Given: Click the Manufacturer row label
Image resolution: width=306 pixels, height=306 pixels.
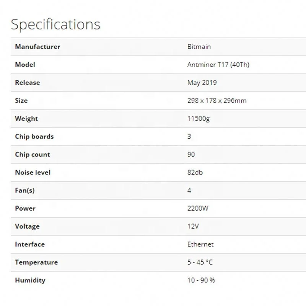Looking at the screenshot, I should tap(37, 47).
